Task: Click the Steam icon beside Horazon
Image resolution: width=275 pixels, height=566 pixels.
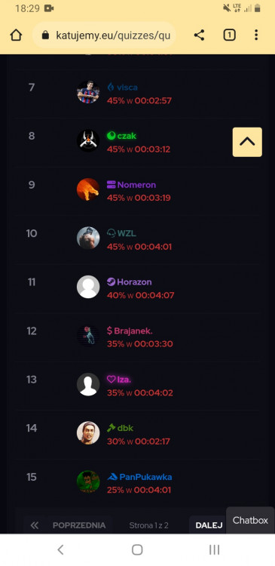Action: pos(111,282)
